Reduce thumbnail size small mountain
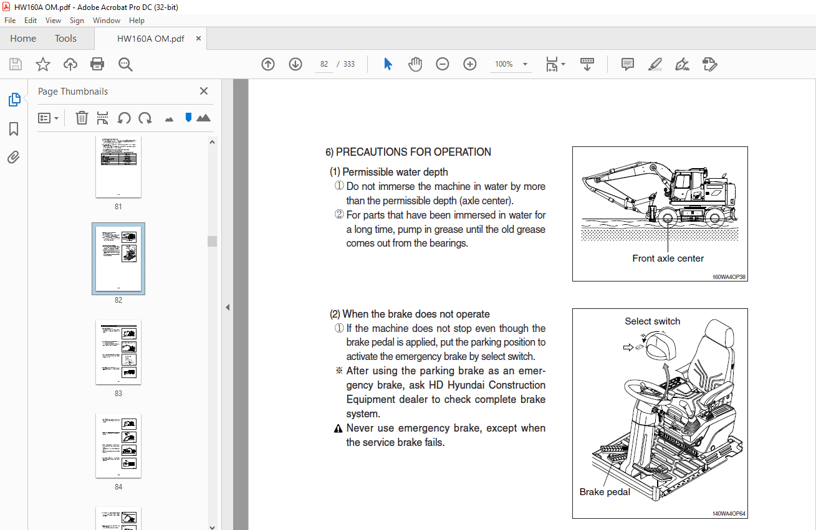This screenshot has height=530, width=816. [169, 119]
